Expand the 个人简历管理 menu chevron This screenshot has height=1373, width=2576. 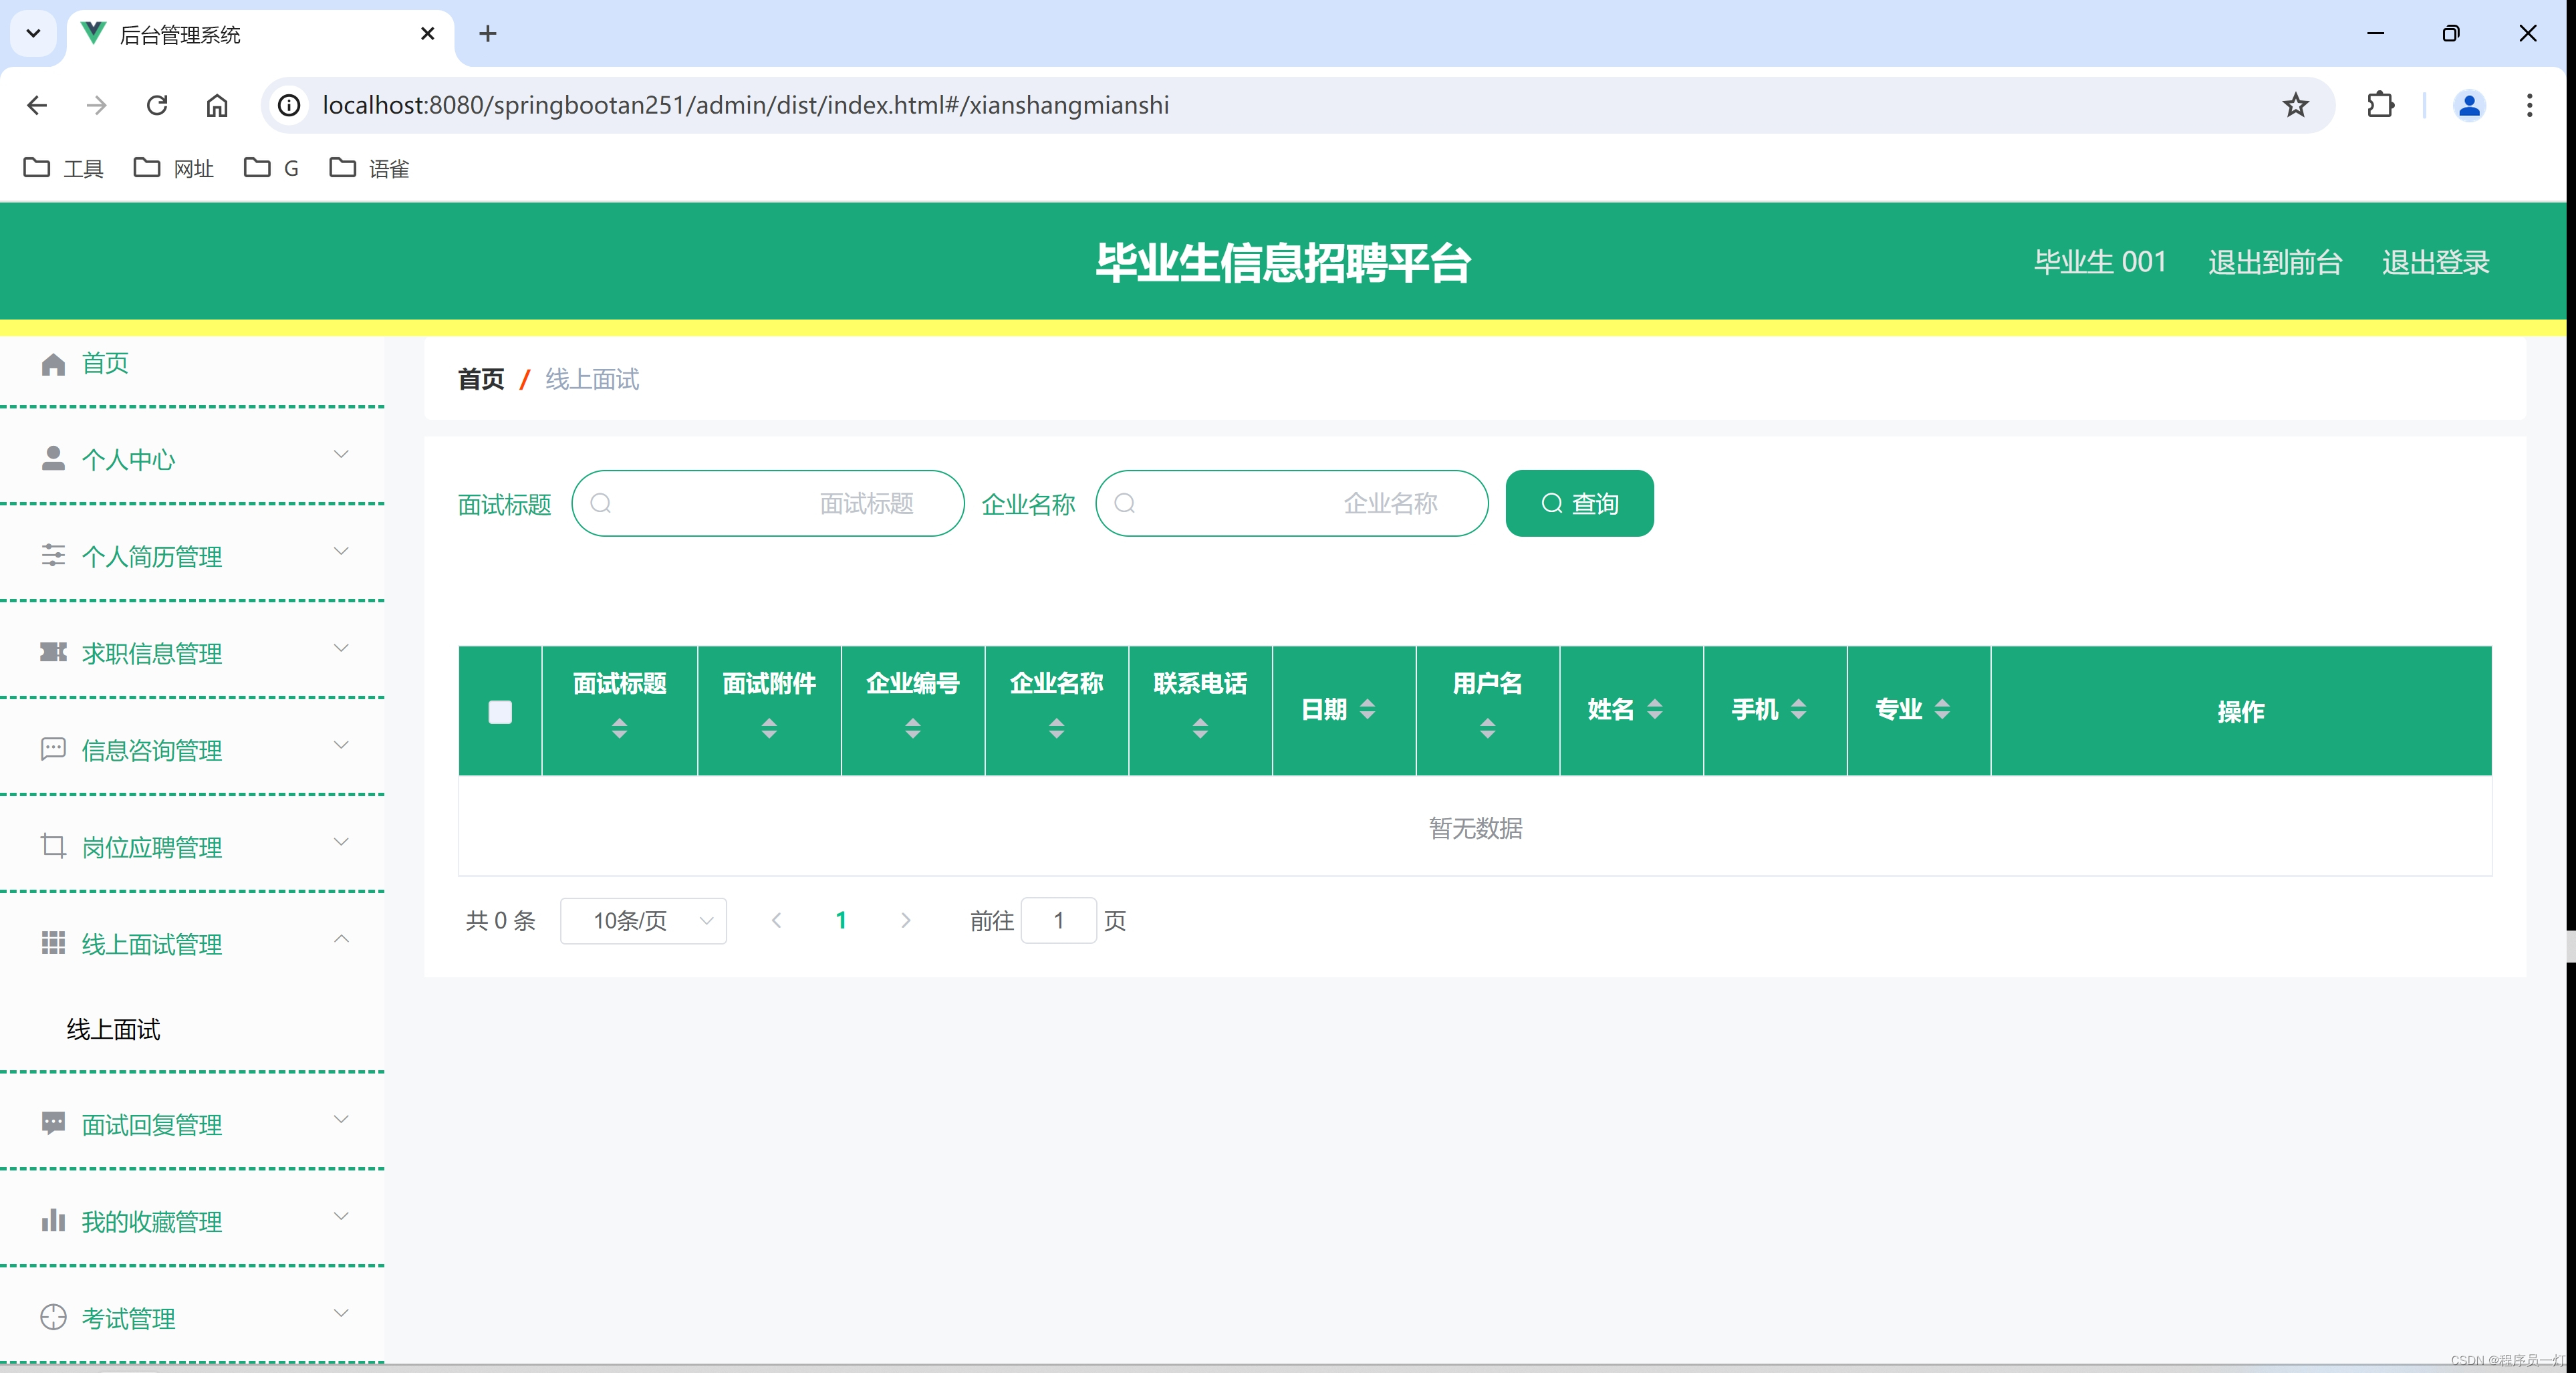341,551
